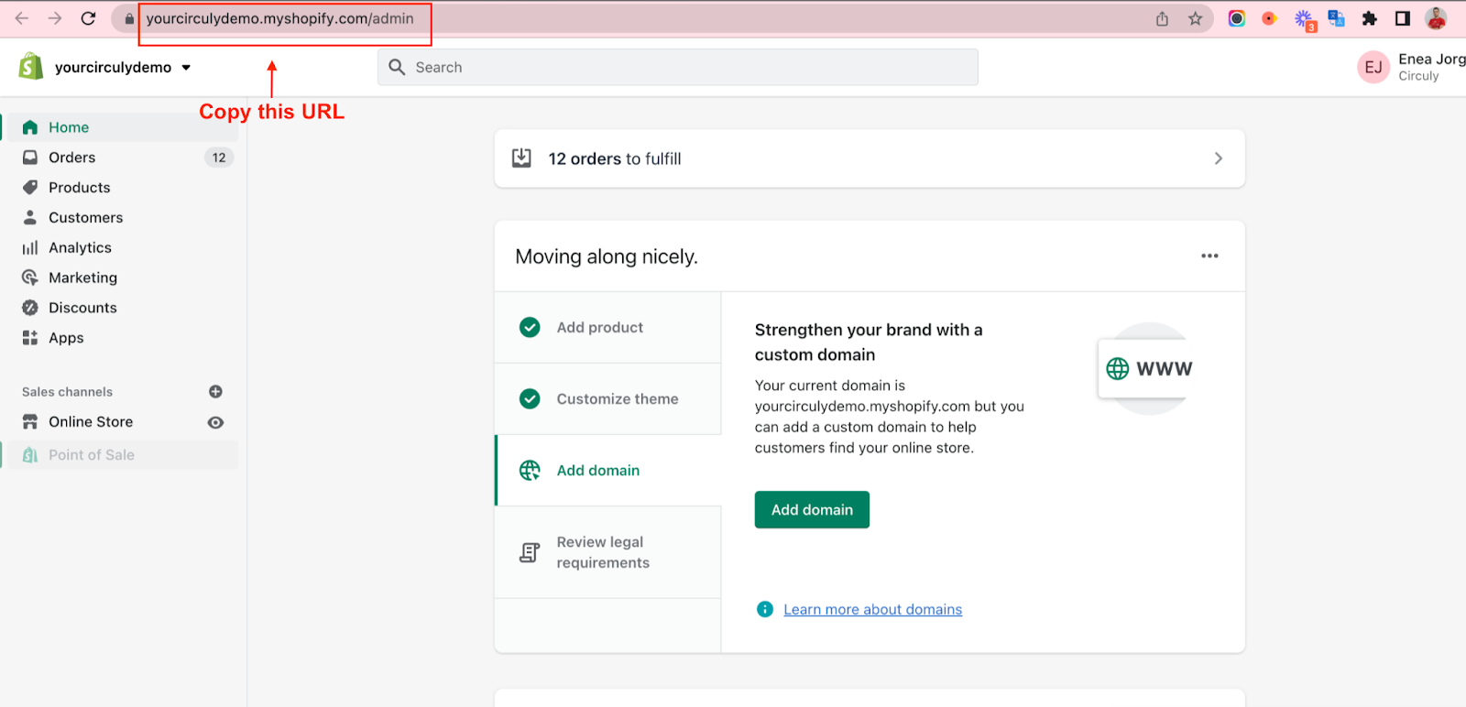Select the Customize theme setup step
Viewport: 1466px width, 707px height.
pos(608,399)
